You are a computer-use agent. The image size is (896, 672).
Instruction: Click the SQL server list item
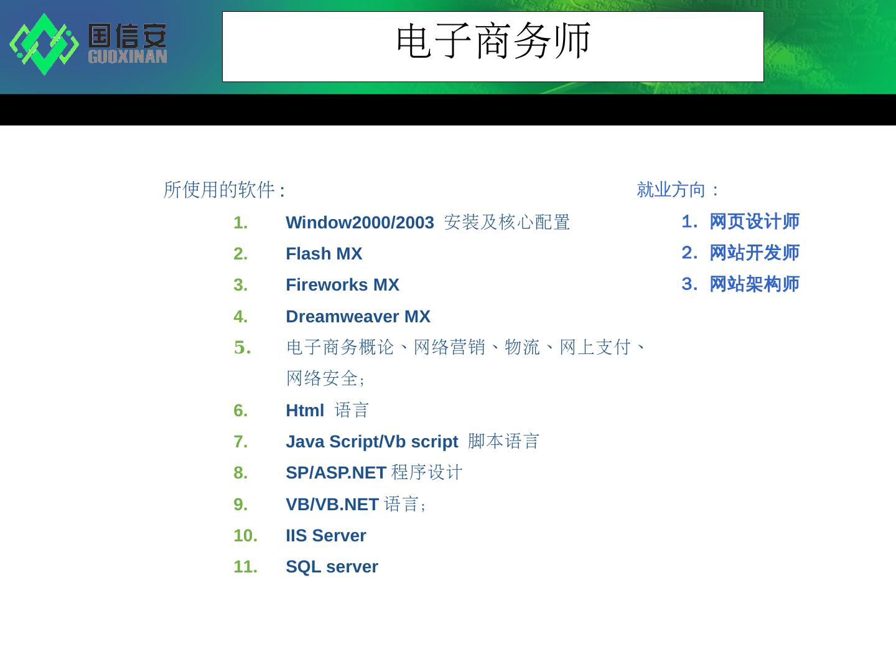[x=332, y=567]
